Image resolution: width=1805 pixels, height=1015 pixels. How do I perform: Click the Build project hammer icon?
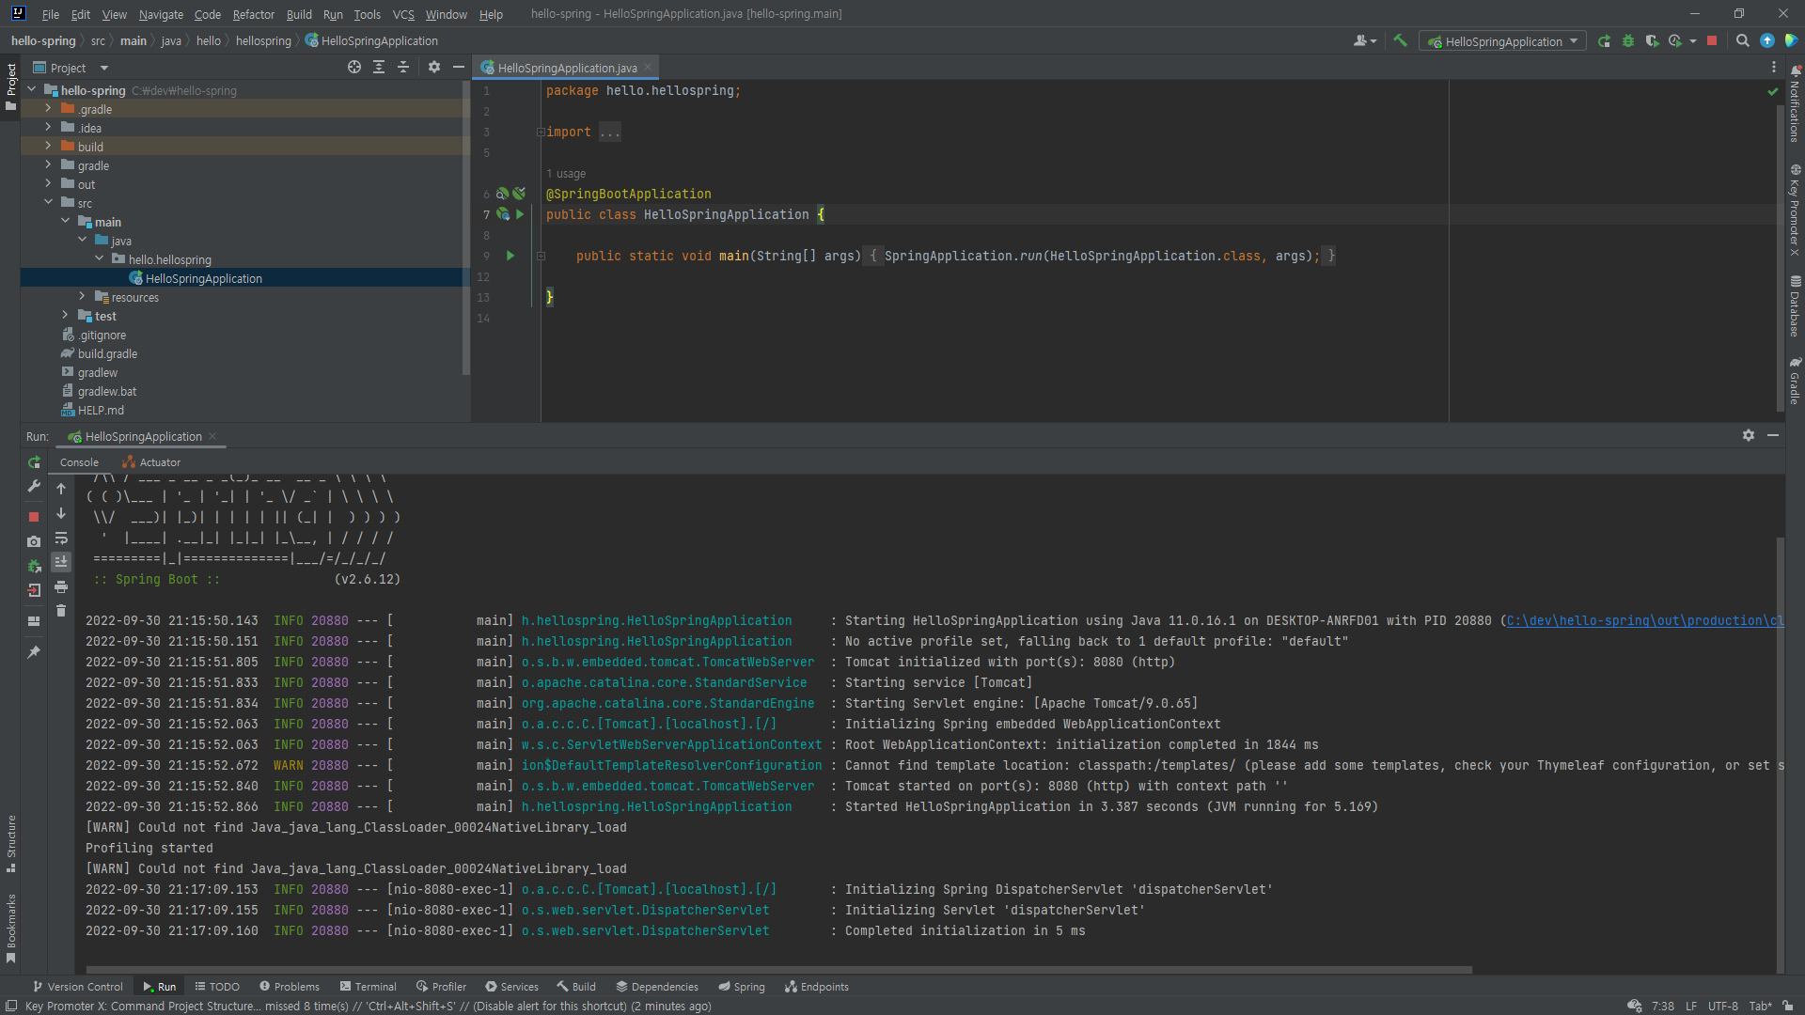(1400, 40)
